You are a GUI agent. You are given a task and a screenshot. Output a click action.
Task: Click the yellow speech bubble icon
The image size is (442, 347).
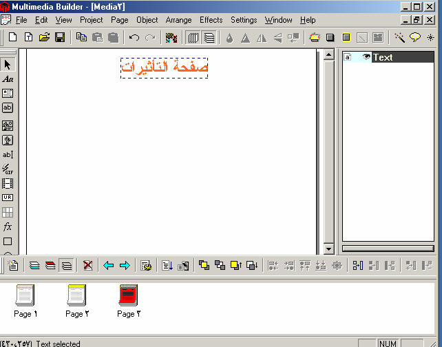point(415,37)
